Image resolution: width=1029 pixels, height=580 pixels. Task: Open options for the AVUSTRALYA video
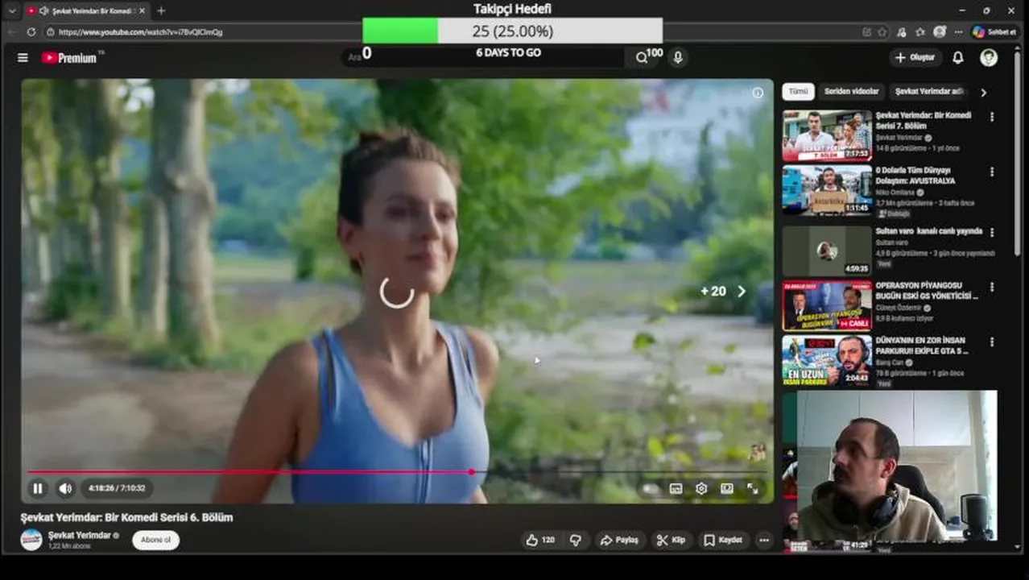(992, 172)
